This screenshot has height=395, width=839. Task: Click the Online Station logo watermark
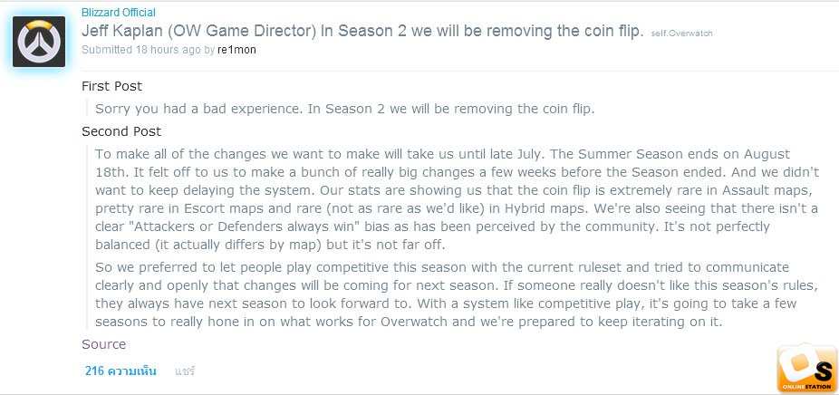806,368
